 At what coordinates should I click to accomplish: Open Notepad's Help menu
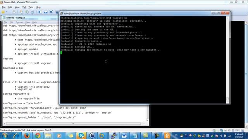[x=34, y=22]
